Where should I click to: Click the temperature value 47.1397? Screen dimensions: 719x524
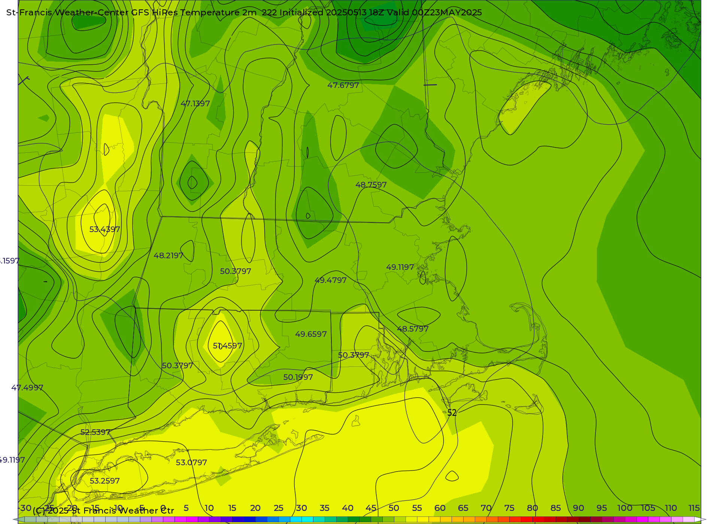pyautogui.click(x=195, y=104)
